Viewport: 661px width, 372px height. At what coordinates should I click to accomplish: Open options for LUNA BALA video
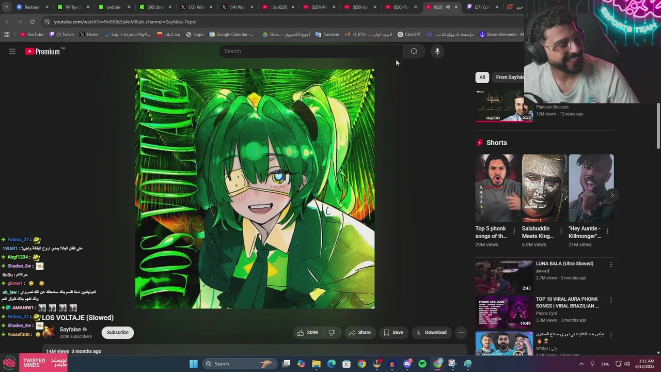[x=611, y=265]
